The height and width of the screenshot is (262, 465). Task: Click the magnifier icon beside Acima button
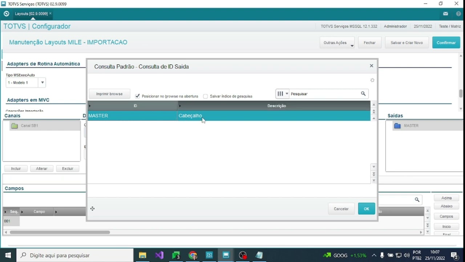coord(417,200)
